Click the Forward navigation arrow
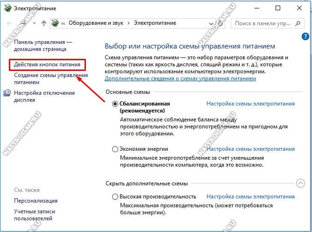Screen dimensions: 312x232 [x=24, y=23]
